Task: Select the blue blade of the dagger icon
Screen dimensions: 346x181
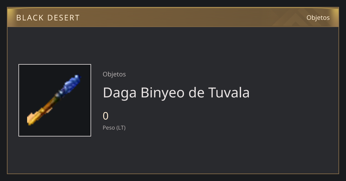Action: click(x=70, y=84)
